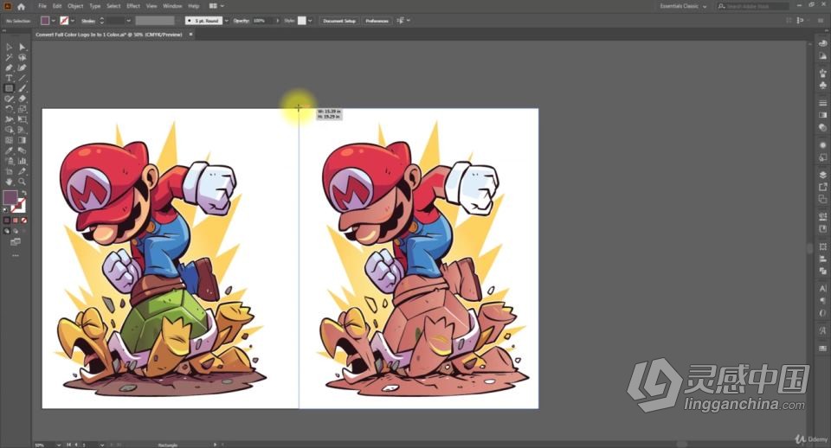
Task: Open the 5 pt. Round brush dropdown
Action: (x=227, y=21)
